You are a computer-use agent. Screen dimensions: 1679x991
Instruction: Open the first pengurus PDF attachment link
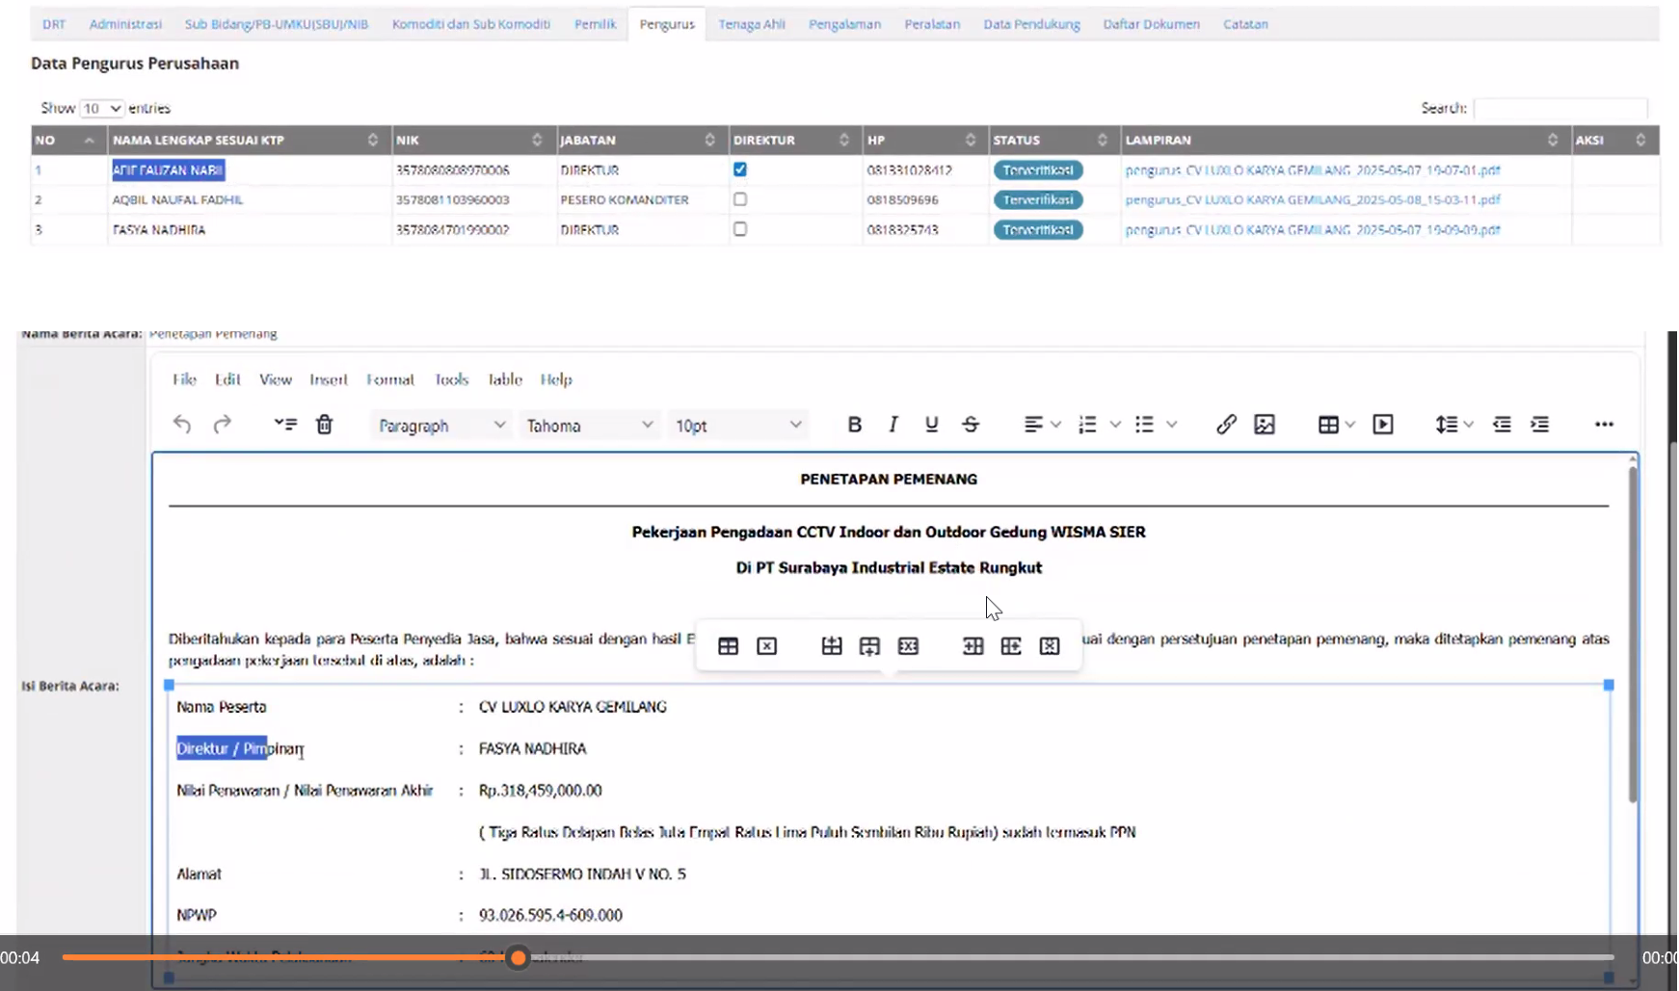point(1312,170)
